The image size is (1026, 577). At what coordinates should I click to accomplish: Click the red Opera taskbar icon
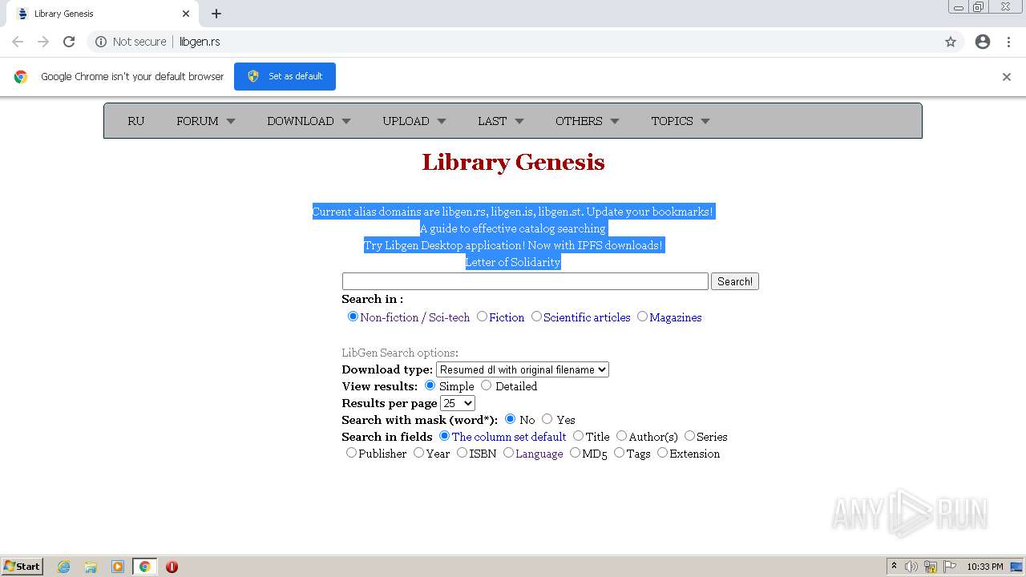[x=172, y=567]
